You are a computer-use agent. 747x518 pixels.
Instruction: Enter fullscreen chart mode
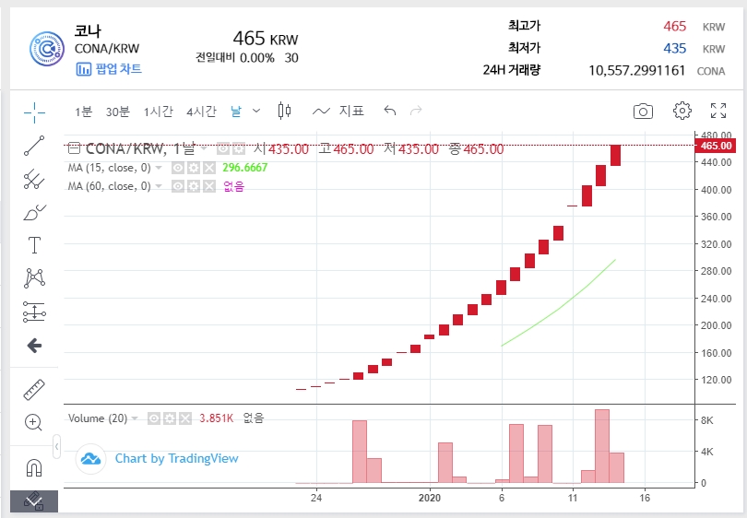pos(718,111)
